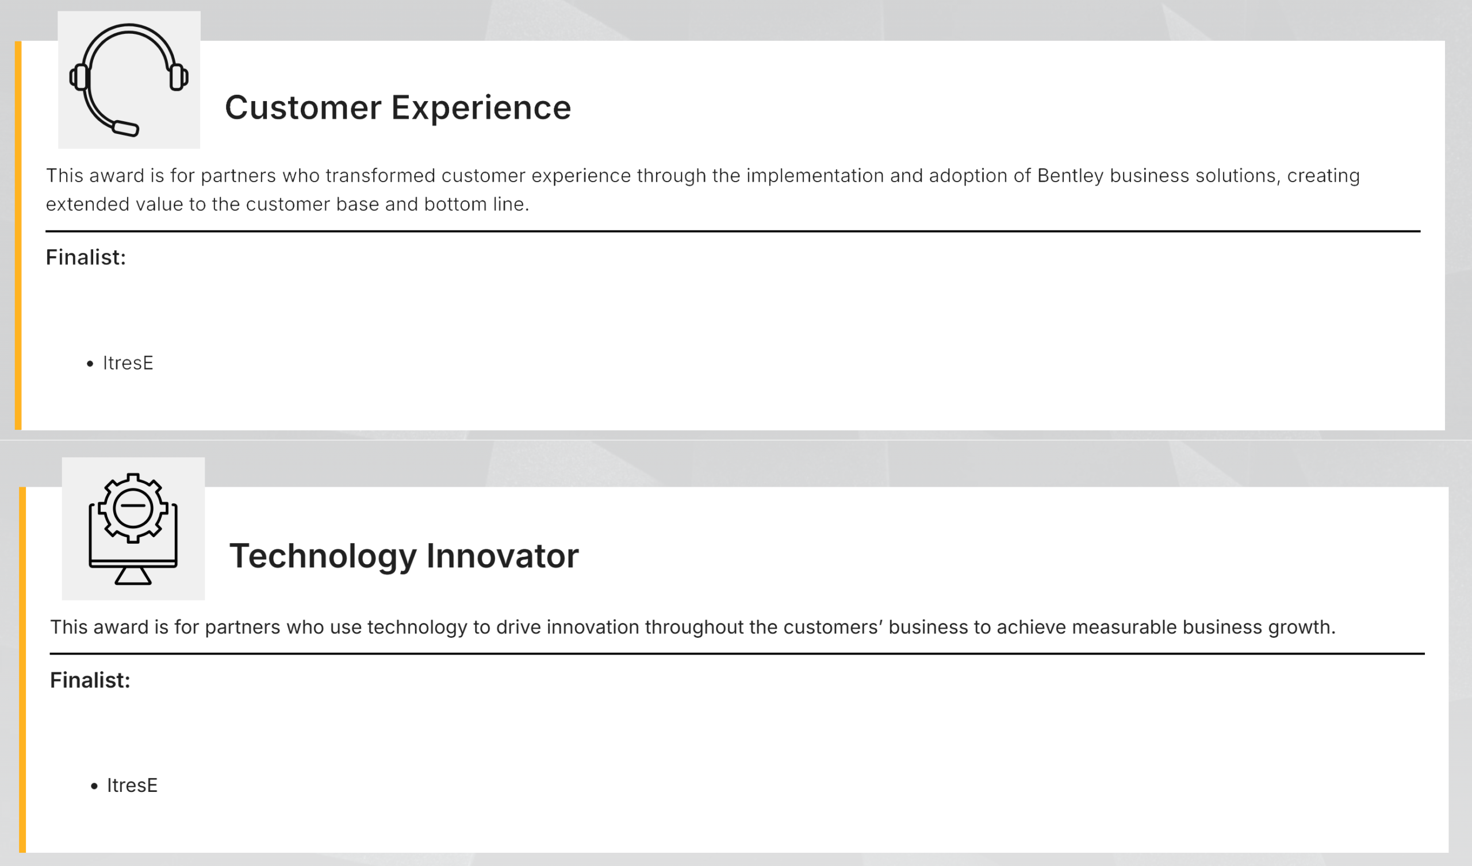Click the orange accent bar of Customer Experience card

click(x=18, y=236)
